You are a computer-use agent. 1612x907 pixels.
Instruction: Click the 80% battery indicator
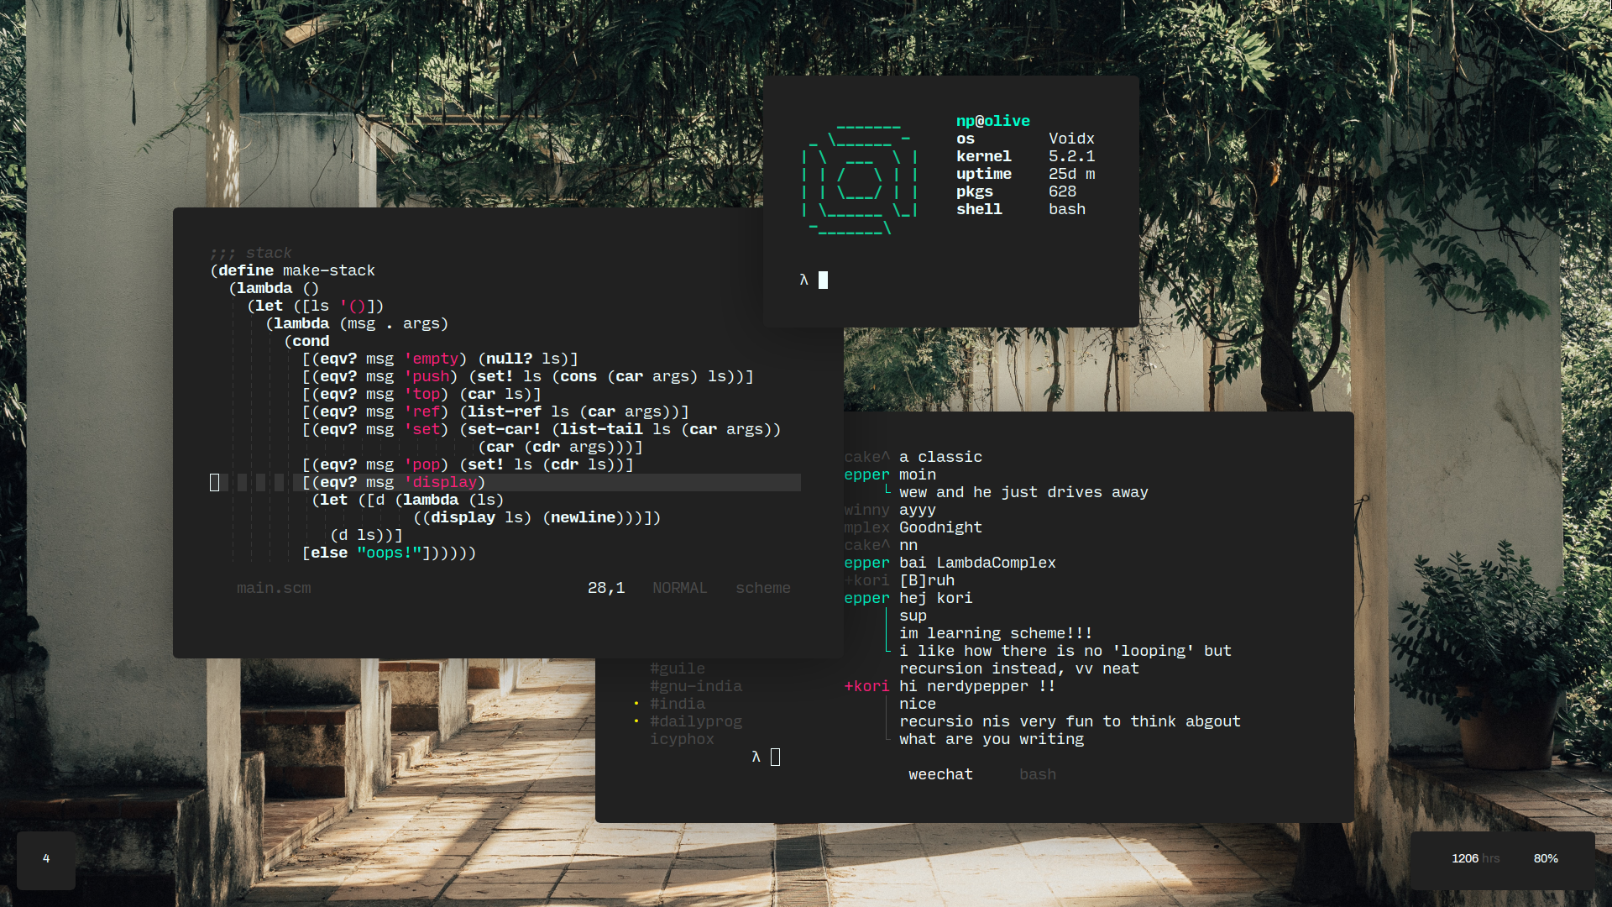click(1546, 858)
